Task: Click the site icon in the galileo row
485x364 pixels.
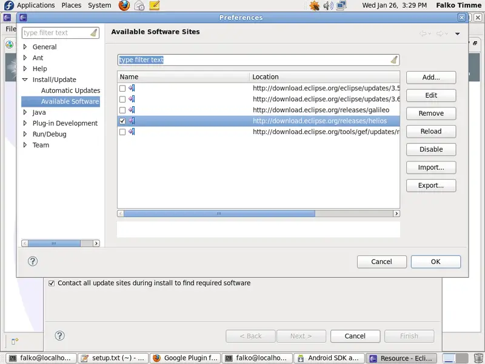Action: pyautogui.click(x=132, y=110)
